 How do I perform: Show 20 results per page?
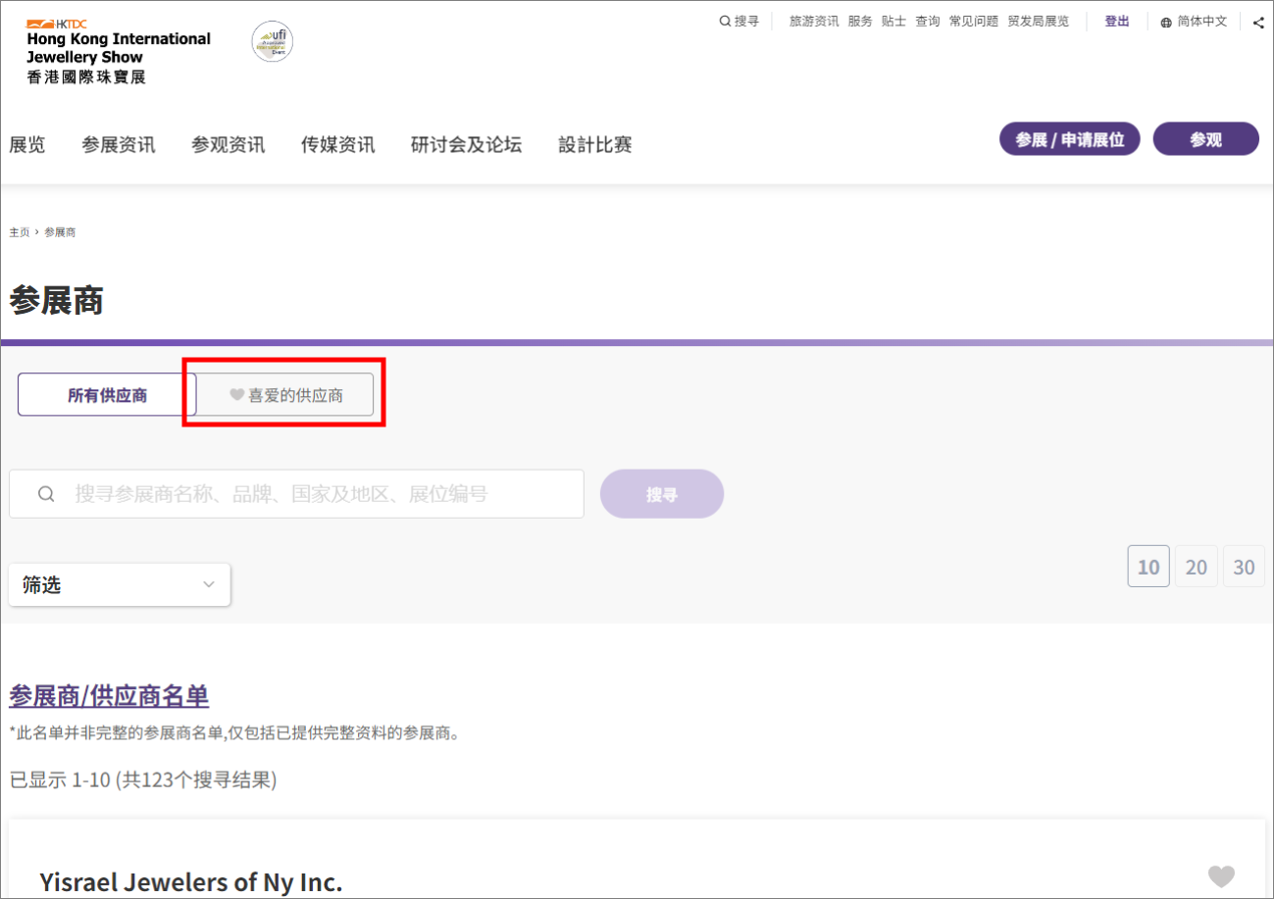(x=1197, y=567)
